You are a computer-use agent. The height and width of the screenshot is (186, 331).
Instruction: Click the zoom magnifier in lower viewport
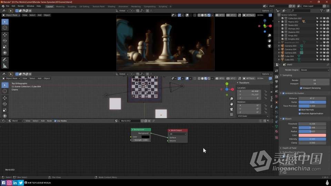coord(232,99)
